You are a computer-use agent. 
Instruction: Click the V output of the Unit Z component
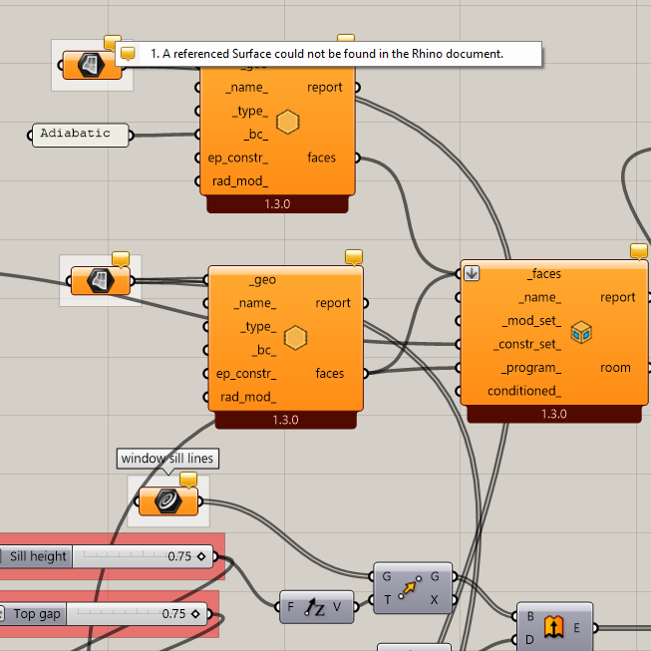pos(337,607)
